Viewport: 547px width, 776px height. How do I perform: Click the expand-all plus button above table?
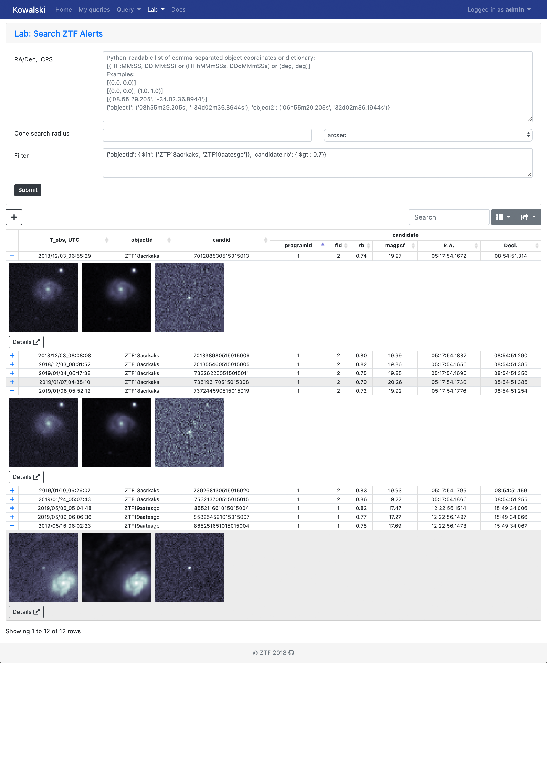pos(14,217)
